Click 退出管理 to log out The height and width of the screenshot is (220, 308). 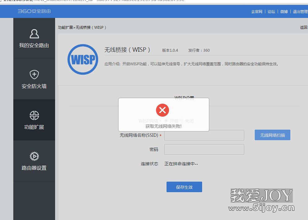pos(300,11)
